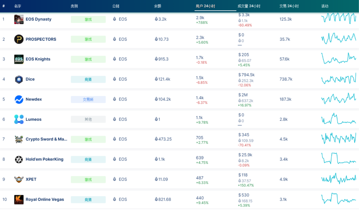The height and width of the screenshot is (211, 359).
Task: Open the EOS Dynasty dapp page
Action: tap(38, 19)
